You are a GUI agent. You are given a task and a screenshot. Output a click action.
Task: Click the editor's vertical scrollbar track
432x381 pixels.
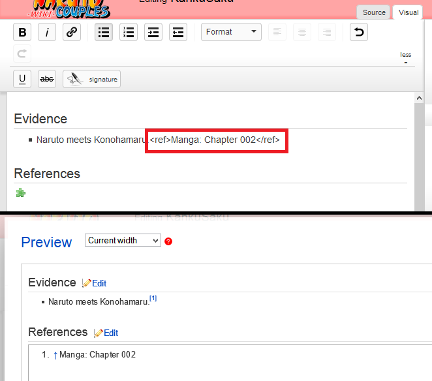(419, 157)
